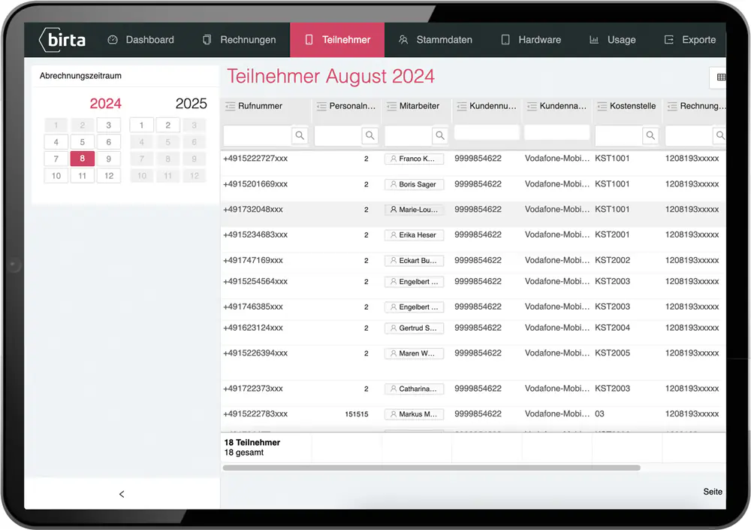Click the Kostenstelle column menu icon
This screenshot has height=530, width=751.
coord(602,106)
